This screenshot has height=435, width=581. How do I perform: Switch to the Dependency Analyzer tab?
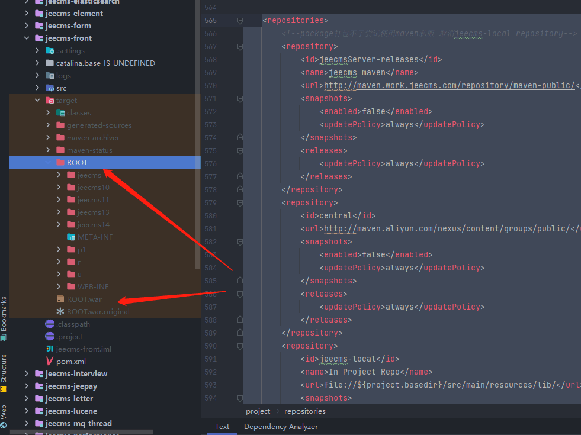[x=281, y=427]
